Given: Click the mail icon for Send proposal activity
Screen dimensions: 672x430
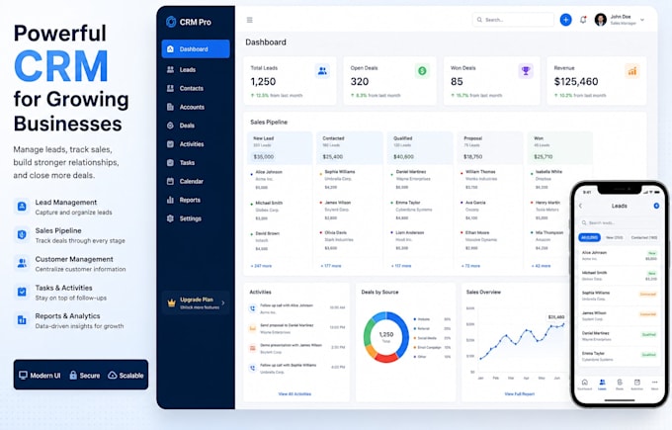Looking at the screenshot, I should click(252, 328).
